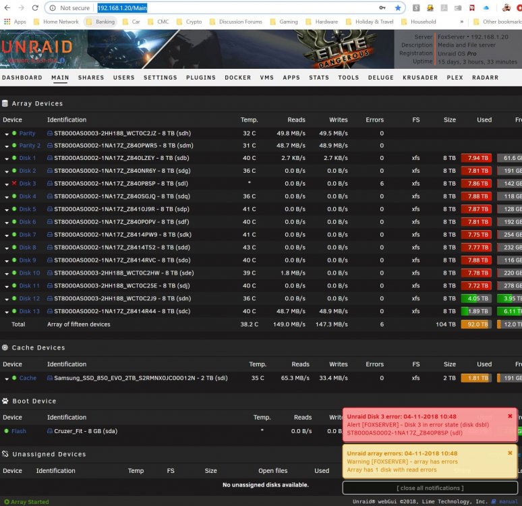Click the Unraid version info icon

[62, 60]
